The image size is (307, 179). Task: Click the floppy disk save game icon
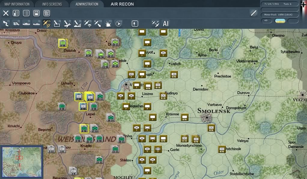click(x=36, y=13)
